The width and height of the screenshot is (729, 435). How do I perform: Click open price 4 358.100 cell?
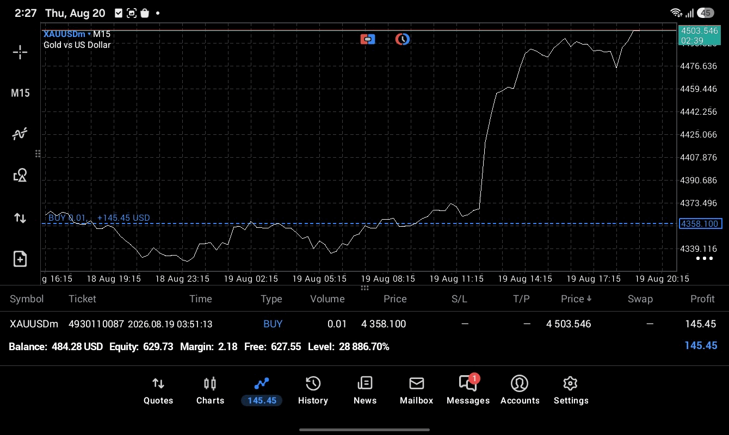(x=384, y=324)
